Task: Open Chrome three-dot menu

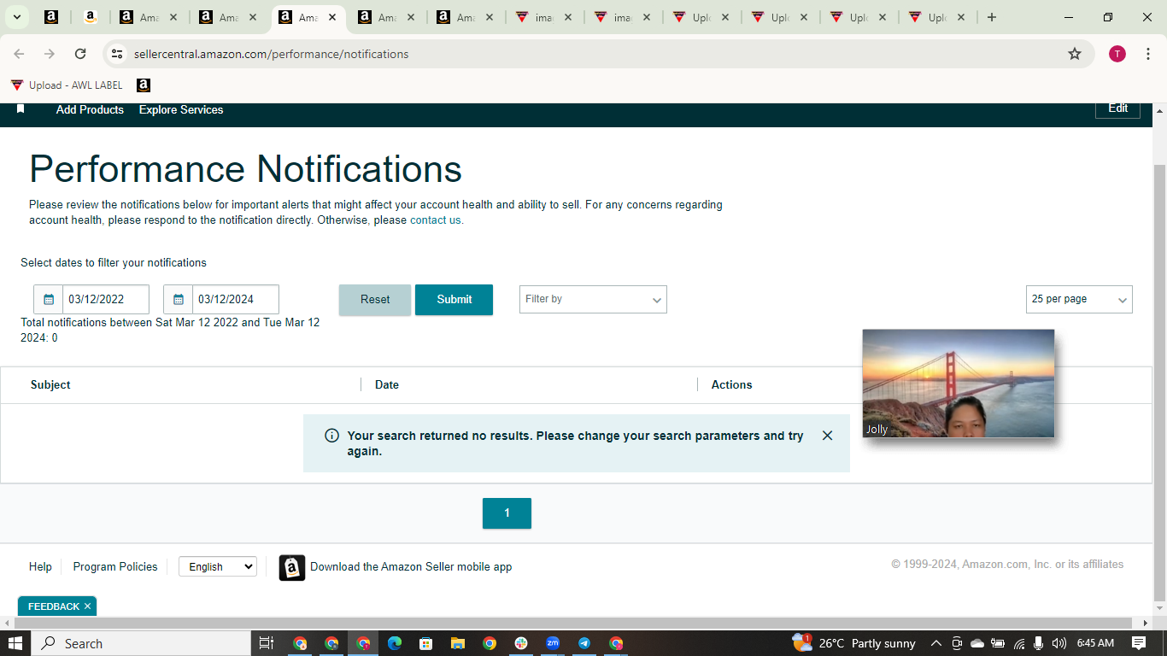Action: coord(1148,54)
